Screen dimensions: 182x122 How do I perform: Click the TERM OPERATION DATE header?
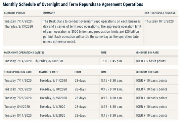18,72
